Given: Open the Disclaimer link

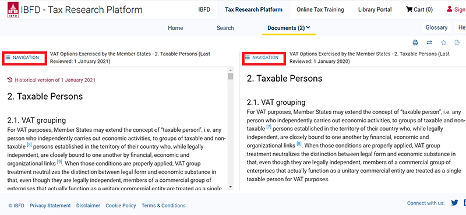Looking at the screenshot, I should pyautogui.click(x=88, y=206).
